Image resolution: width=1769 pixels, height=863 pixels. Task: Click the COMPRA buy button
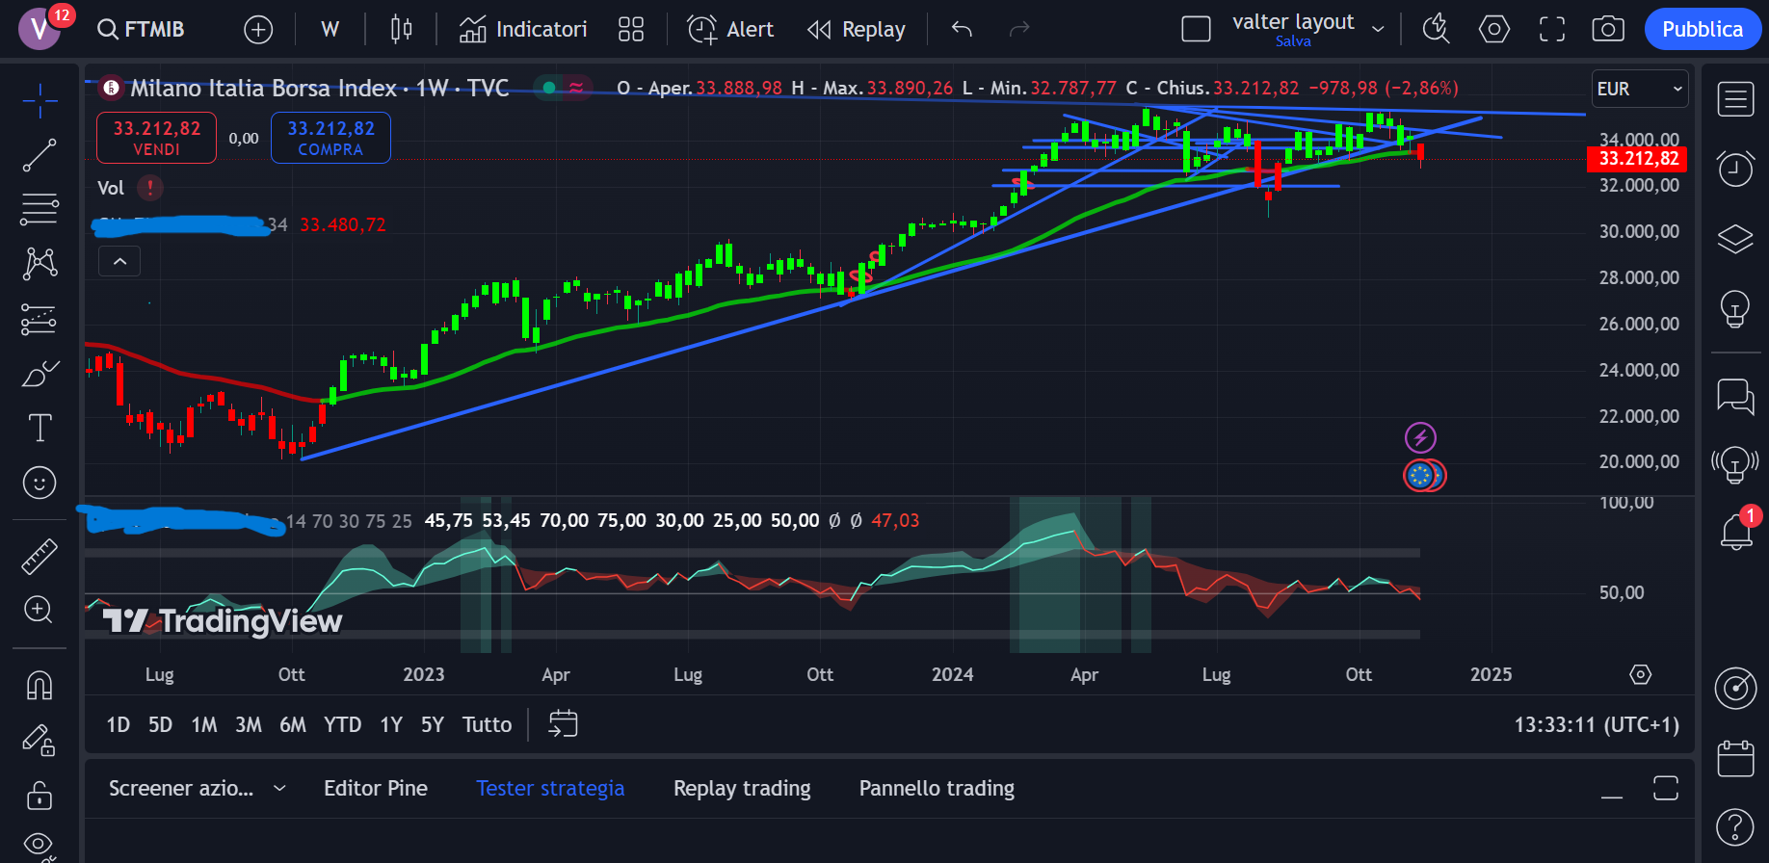[x=330, y=138]
